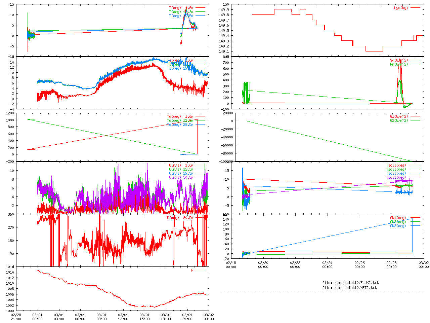
Task: Click the 02/26 00:00 date axis label
Action: click(x=359, y=265)
